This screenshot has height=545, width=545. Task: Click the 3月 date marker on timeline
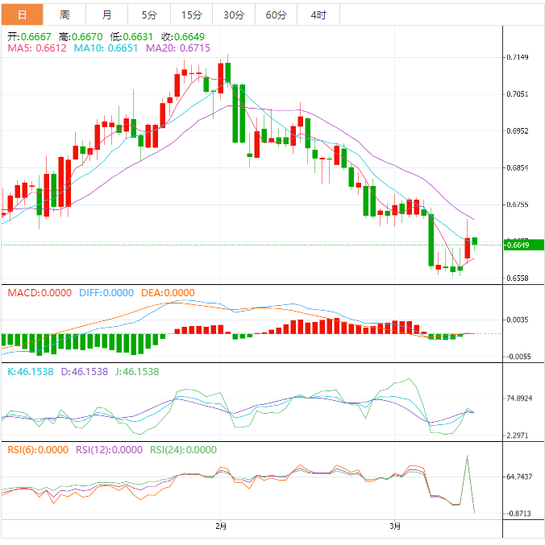[x=393, y=526]
